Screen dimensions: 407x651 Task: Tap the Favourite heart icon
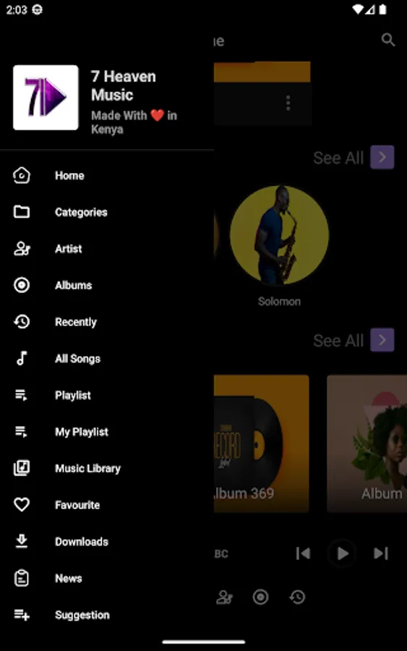click(x=22, y=504)
